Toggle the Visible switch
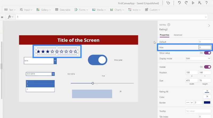 point(207,67)
